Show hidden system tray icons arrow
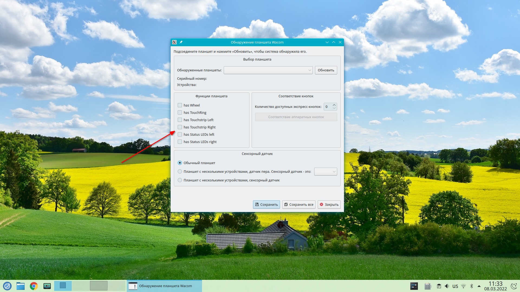 click(x=479, y=286)
